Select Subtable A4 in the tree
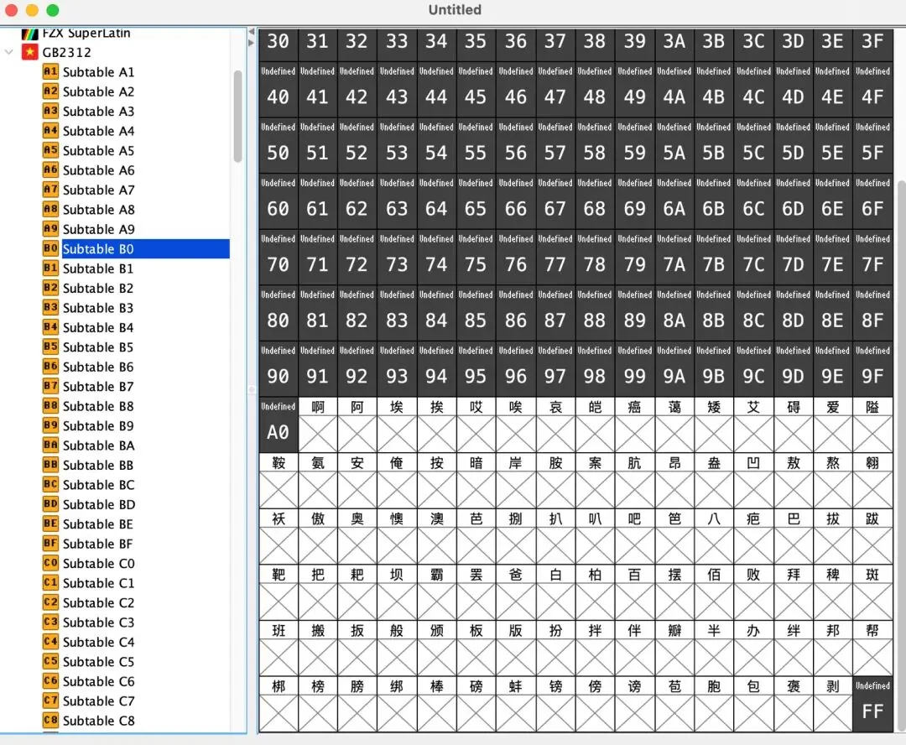Viewport: 906px width, 745px height. point(98,131)
